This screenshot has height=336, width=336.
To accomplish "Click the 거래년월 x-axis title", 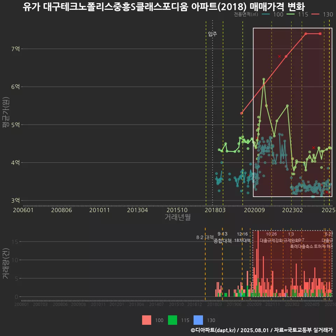I will click(178, 217).
